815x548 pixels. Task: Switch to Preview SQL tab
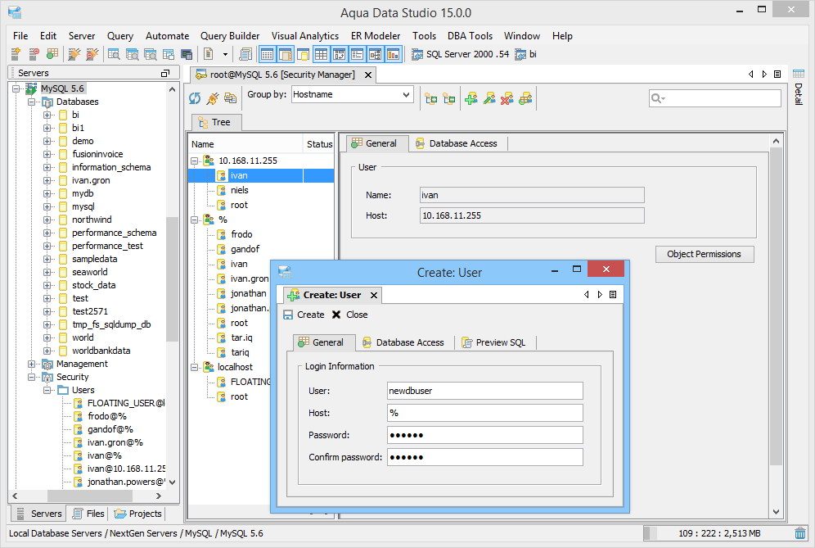point(494,342)
